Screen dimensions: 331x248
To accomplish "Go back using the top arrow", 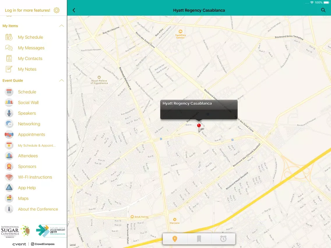I will pos(74,10).
